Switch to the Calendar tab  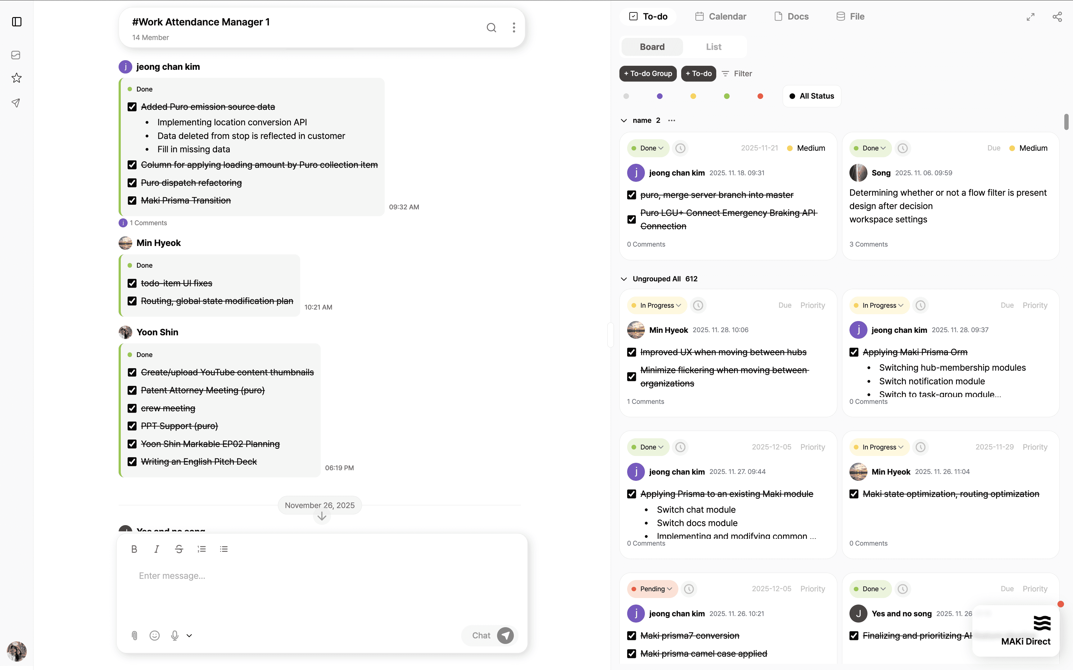721,16
